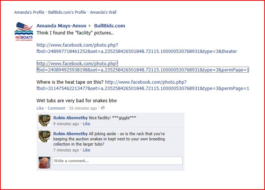Open BallBids.com's Profile link
This screenshot has width=265, height=190.
67,12
